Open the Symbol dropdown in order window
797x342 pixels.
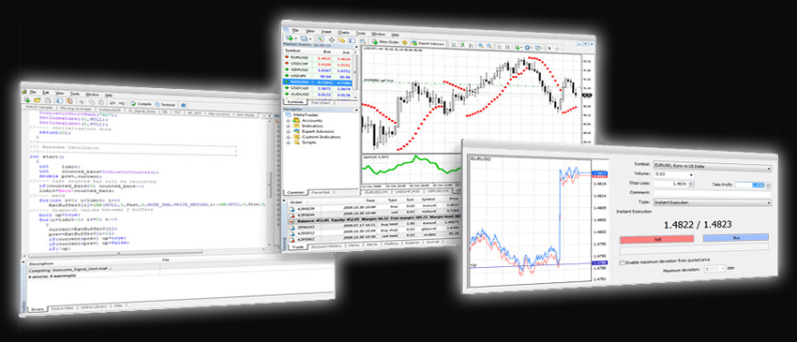pyautogui.click(x=713, y=167)
